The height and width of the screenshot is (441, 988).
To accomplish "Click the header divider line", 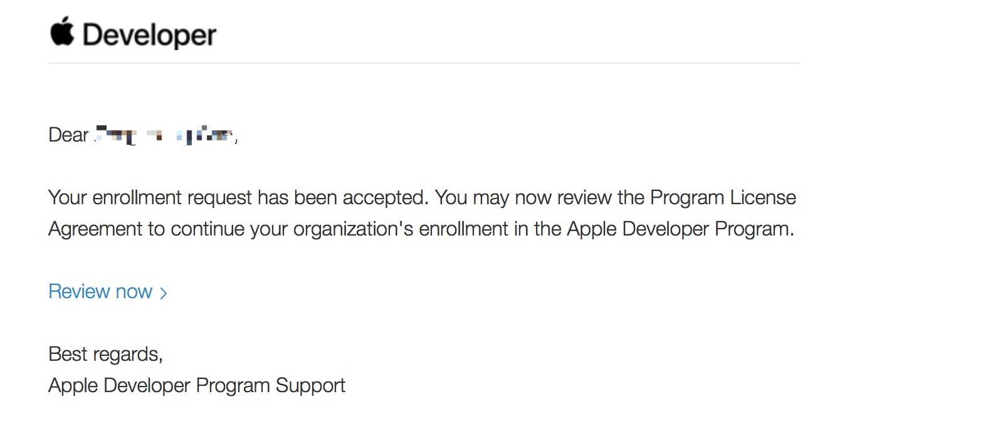I will 424,63.
